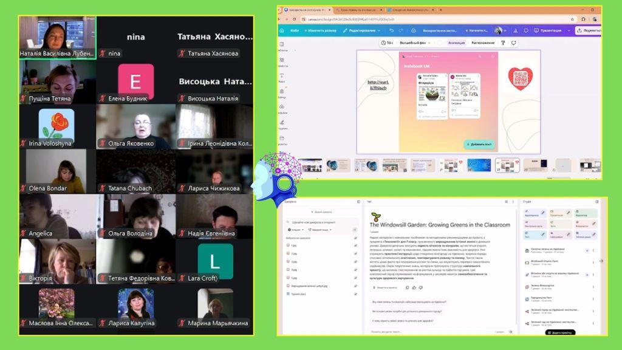Viewport: 622px width, 350px height.
Task: Open the http://surl.li/fhlseb link on slide
Action: coord(378,84)
